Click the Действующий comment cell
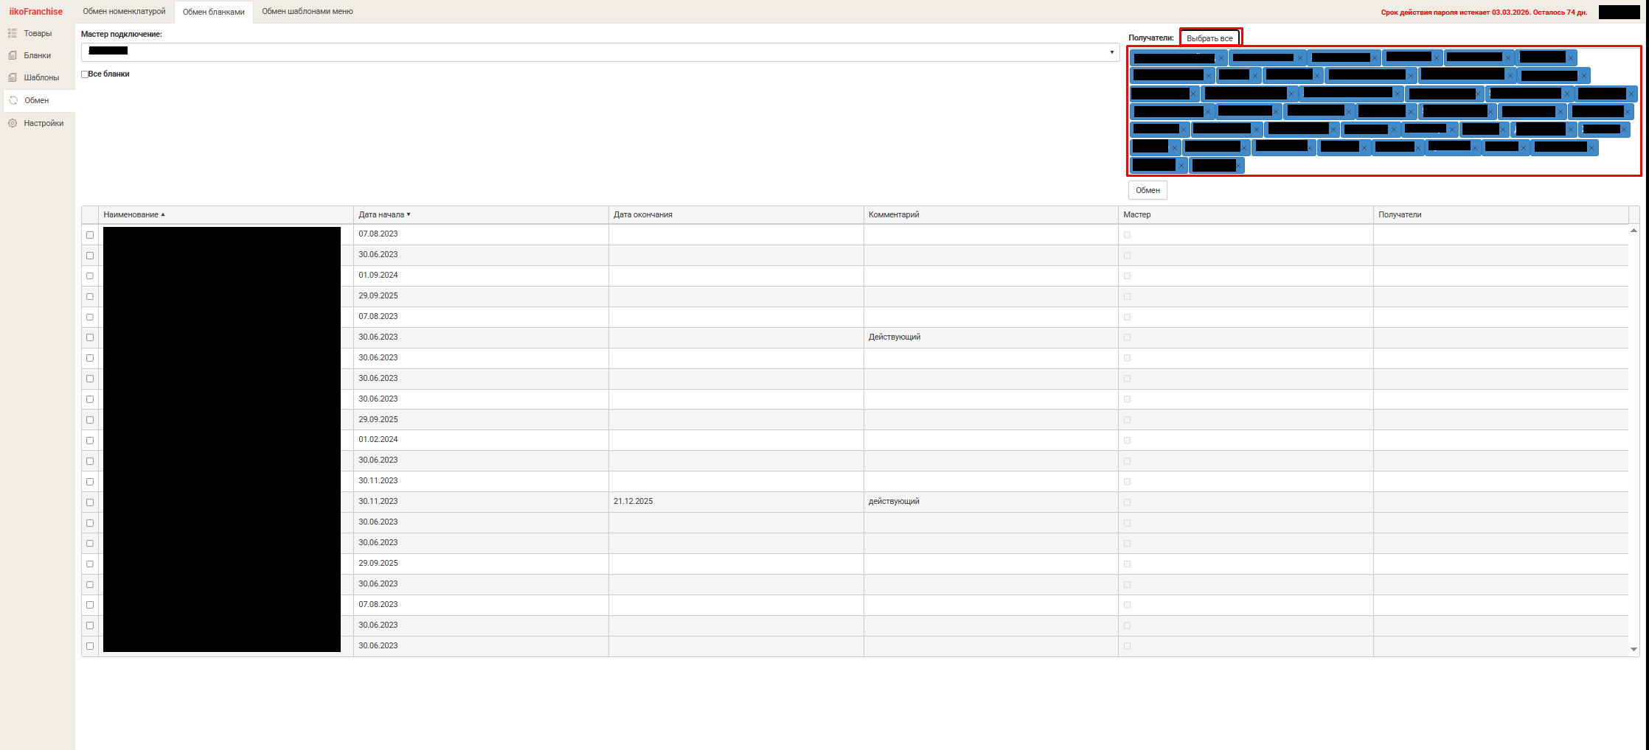Screen dimensions: 1649x750 pyautogui.click(x=991, y=337)
